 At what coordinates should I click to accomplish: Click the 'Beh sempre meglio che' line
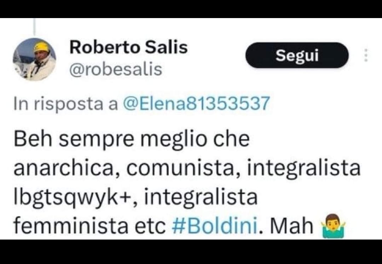132,139
